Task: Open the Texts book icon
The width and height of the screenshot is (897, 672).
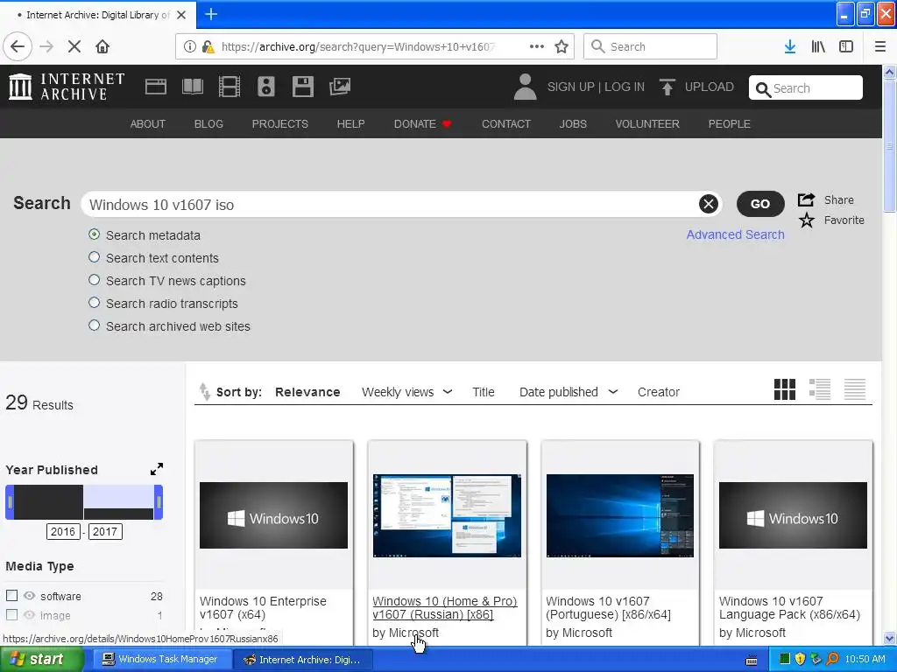Action: 192,87
